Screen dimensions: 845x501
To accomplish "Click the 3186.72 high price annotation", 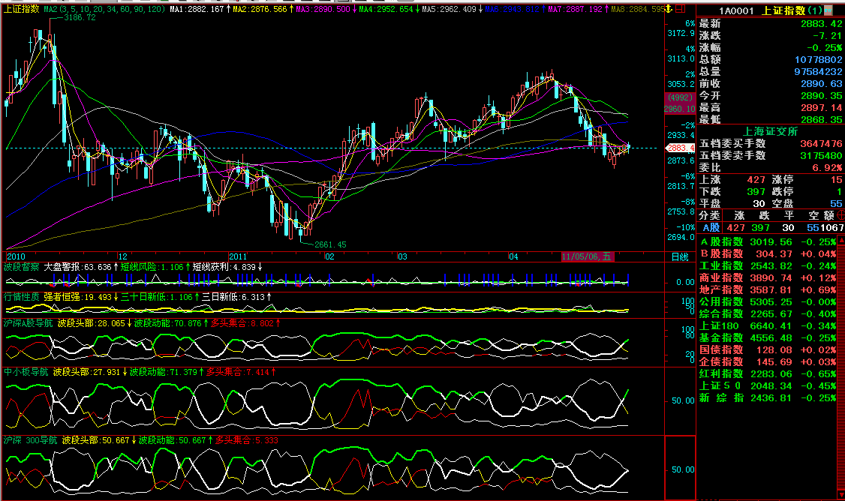I will (80, 18).
